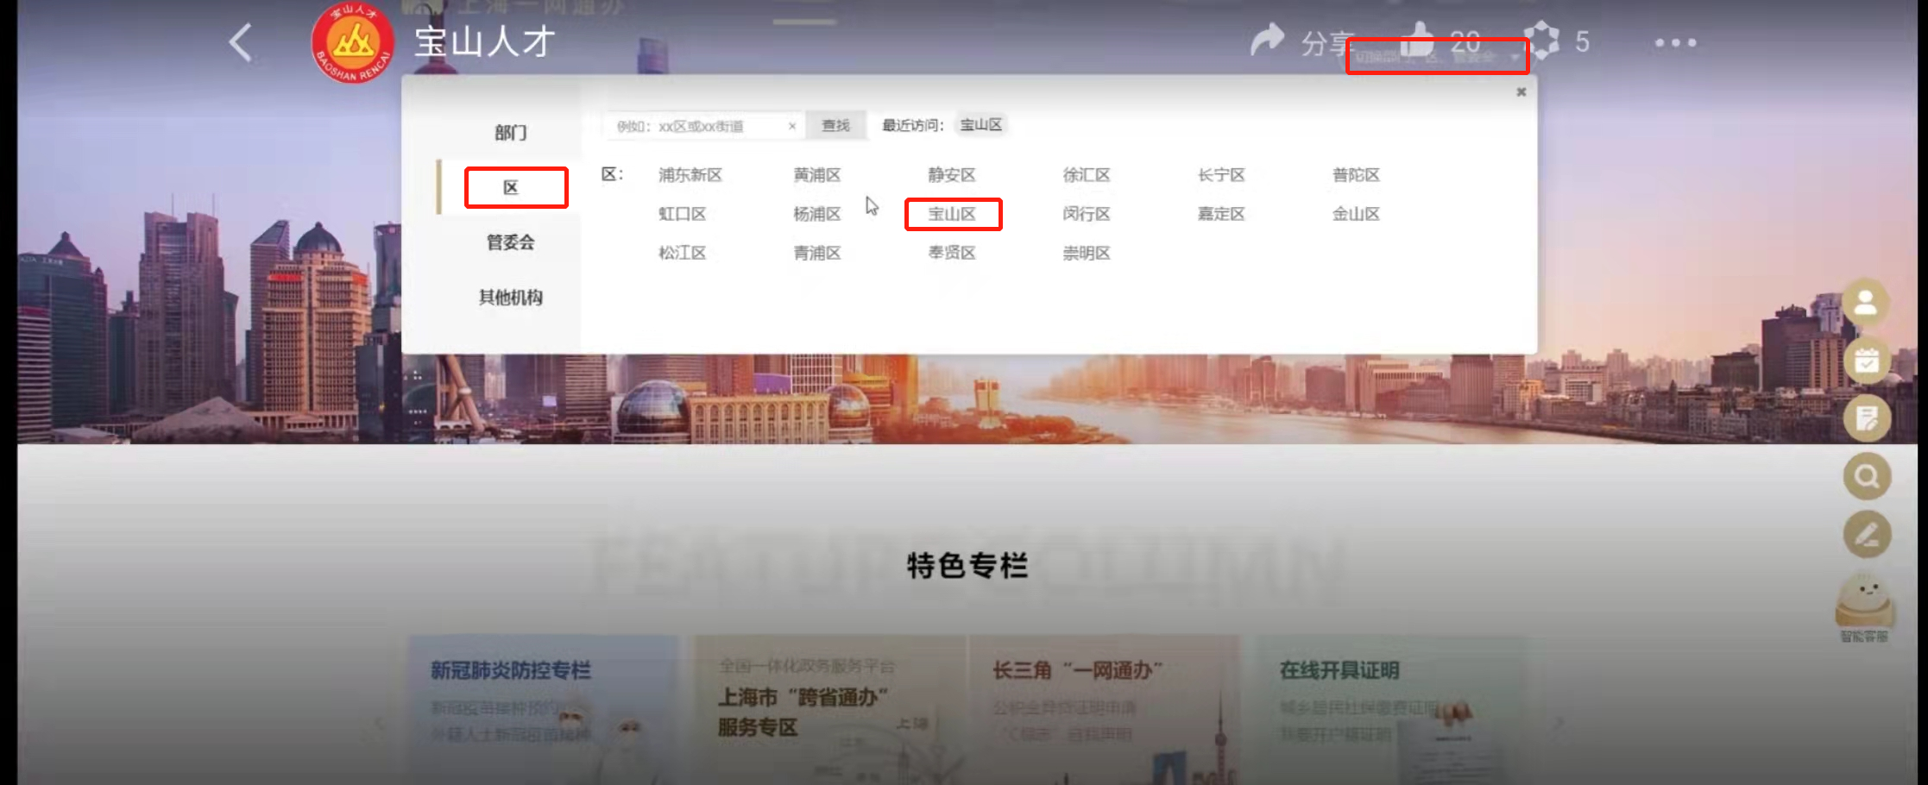
Task: Click the calendar checkmark sidebar icon
Action: [1866, 361]
